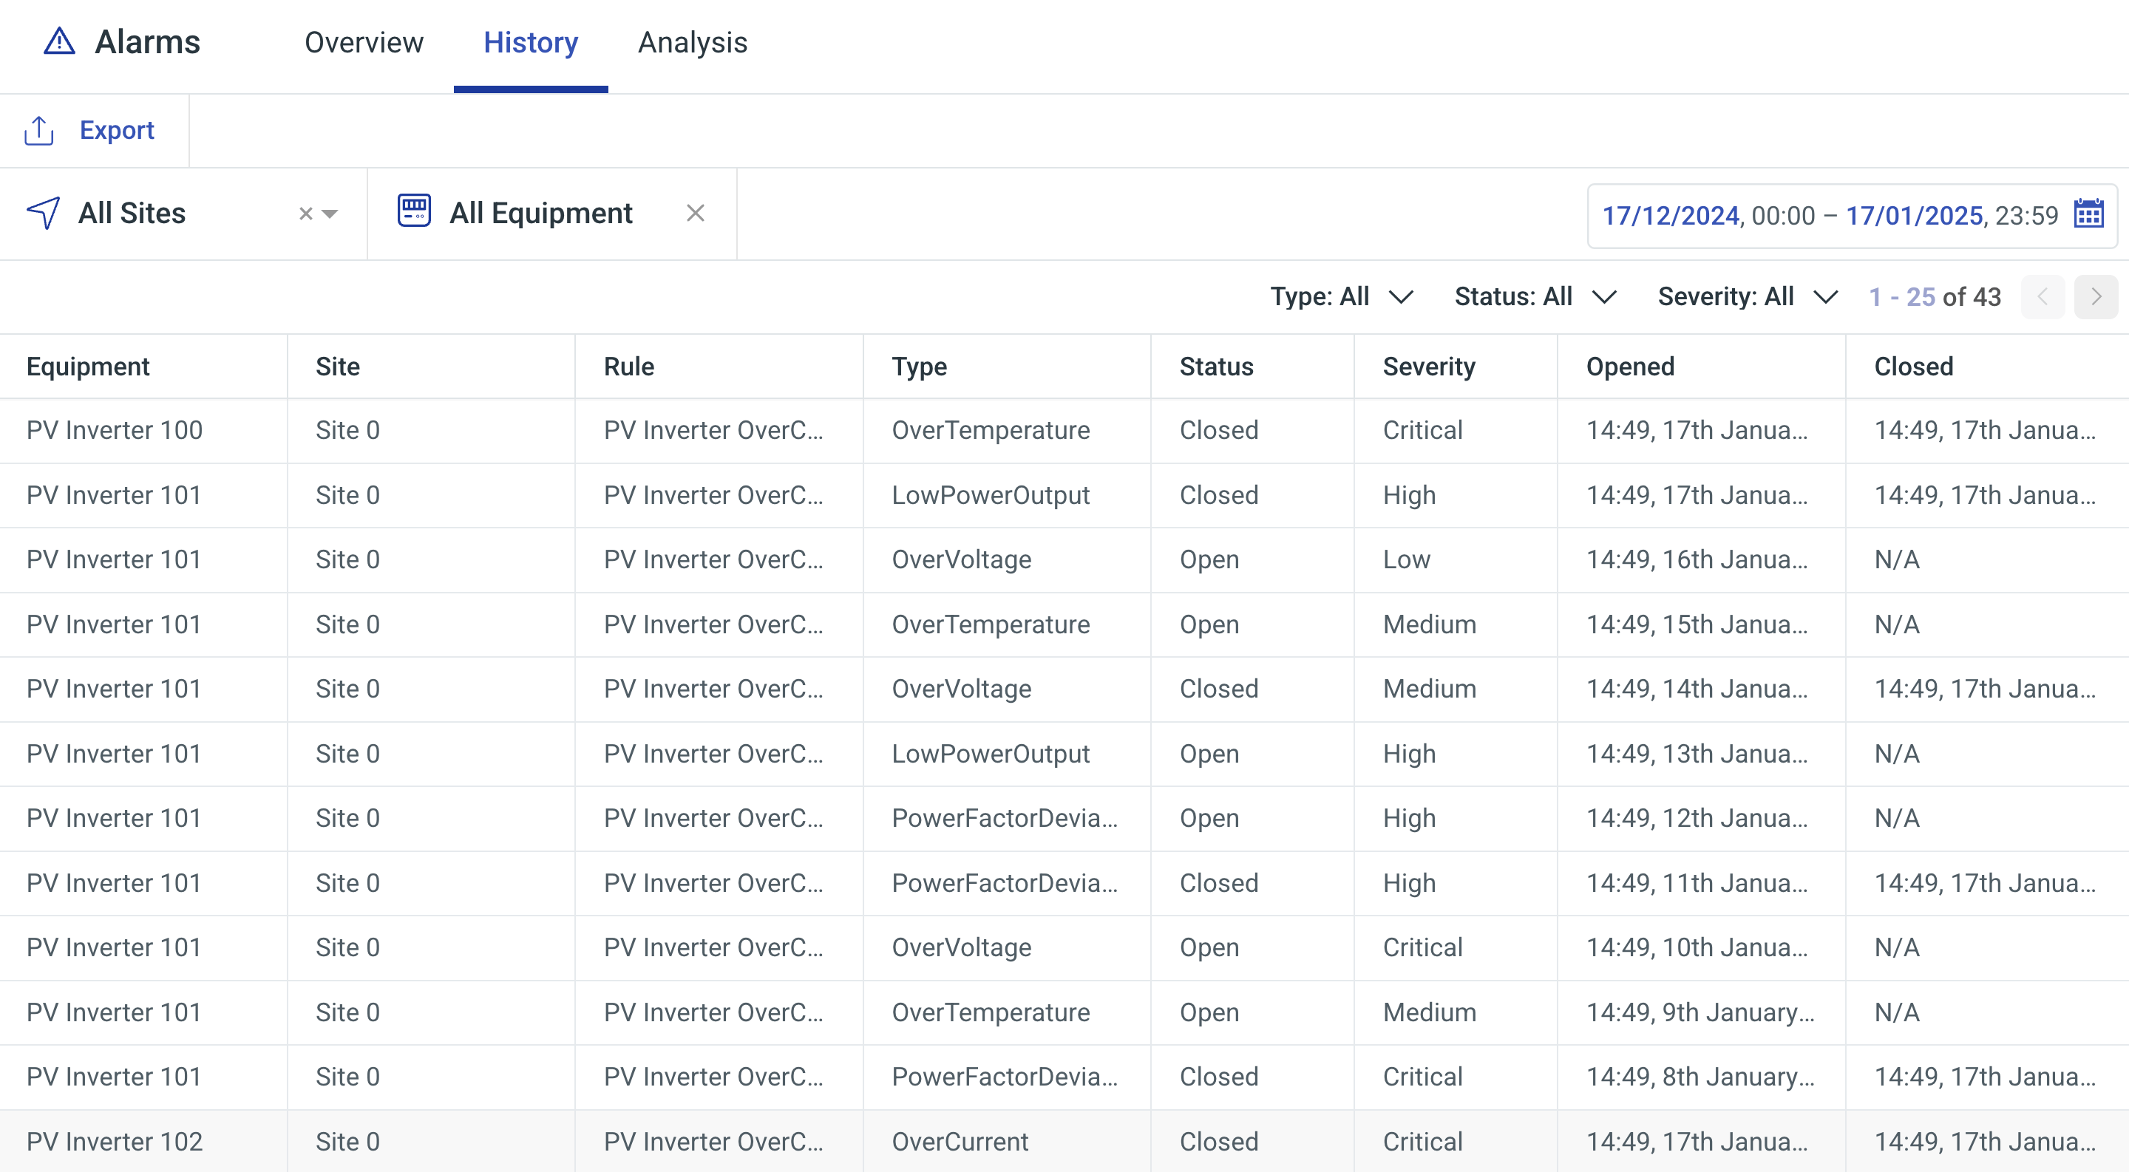This screenshot has width=2129, height=1172.
Task: Switch to the Overview tab
Action: 364,42
